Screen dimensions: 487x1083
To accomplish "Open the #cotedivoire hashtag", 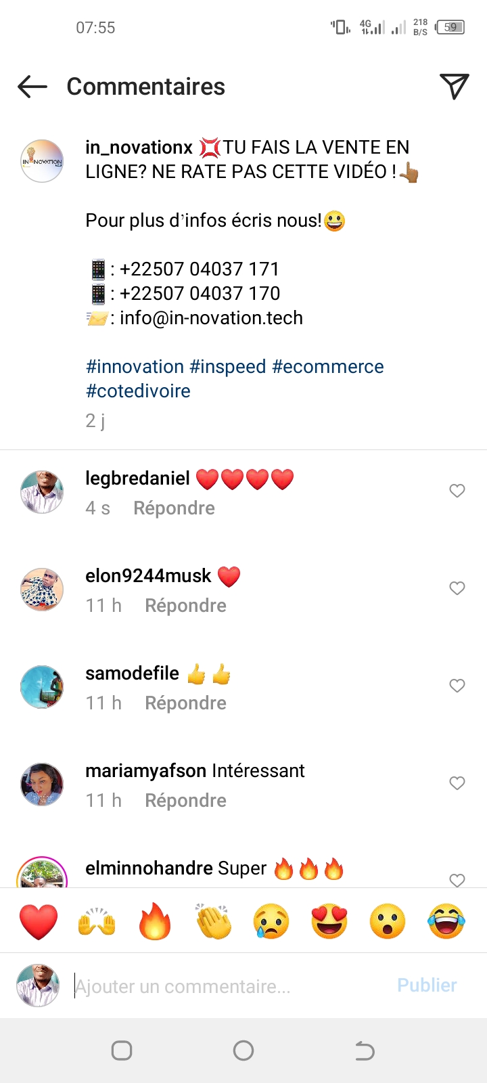I will (x=138, y=391).
